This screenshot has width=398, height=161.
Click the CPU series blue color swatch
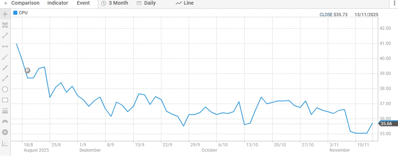pyautogui.click(x=15, y=13)
